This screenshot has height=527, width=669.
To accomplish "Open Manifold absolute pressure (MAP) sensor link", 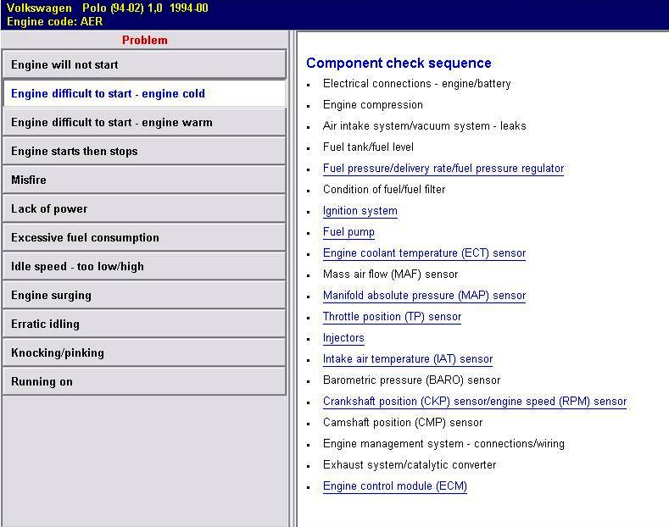I will (424, 296).
